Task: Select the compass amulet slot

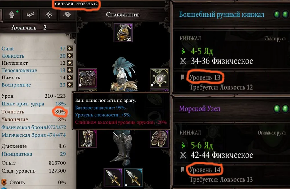Action: pyautogui.click(x=159, y=78)
